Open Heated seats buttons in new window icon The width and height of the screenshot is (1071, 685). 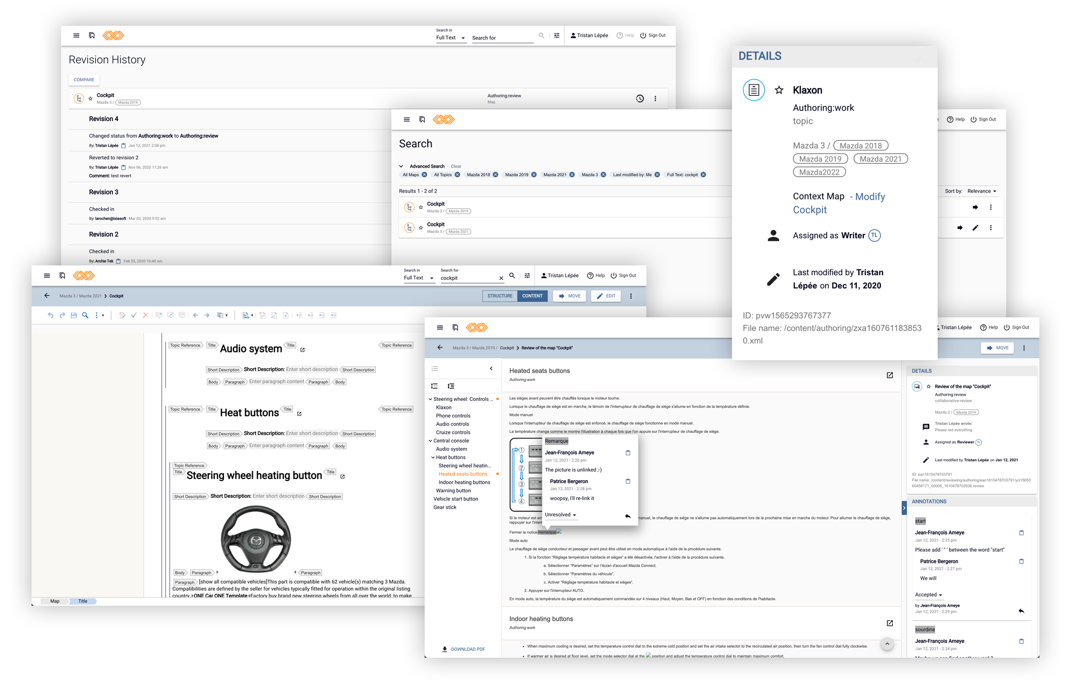coord(889,375)
